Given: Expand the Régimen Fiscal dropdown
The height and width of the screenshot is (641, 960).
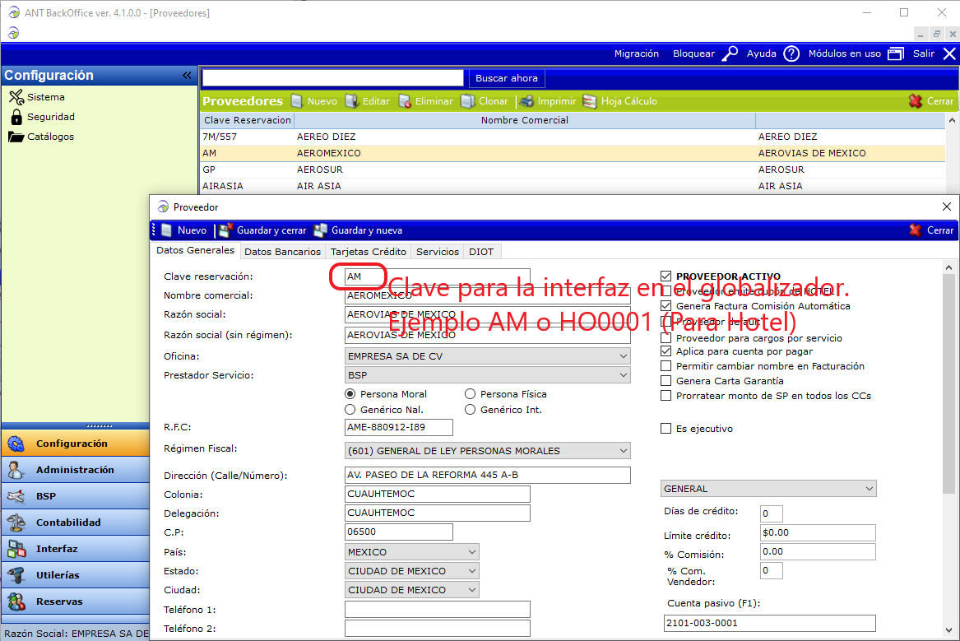Looking at the screenshot, I should tap(623, 451).
